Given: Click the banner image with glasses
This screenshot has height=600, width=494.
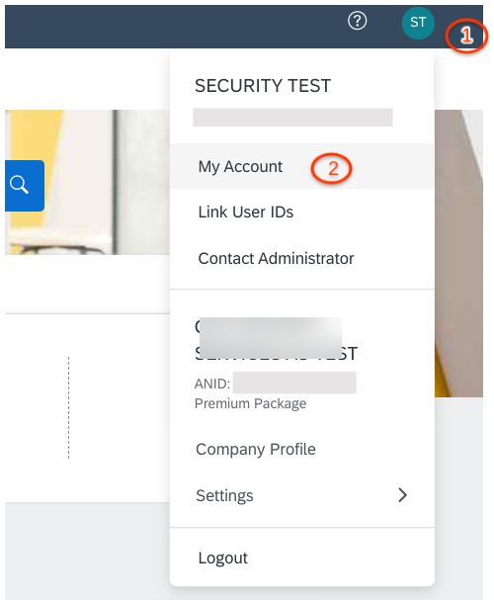Looking at the screenshot, I should click(x=87, y=182).
